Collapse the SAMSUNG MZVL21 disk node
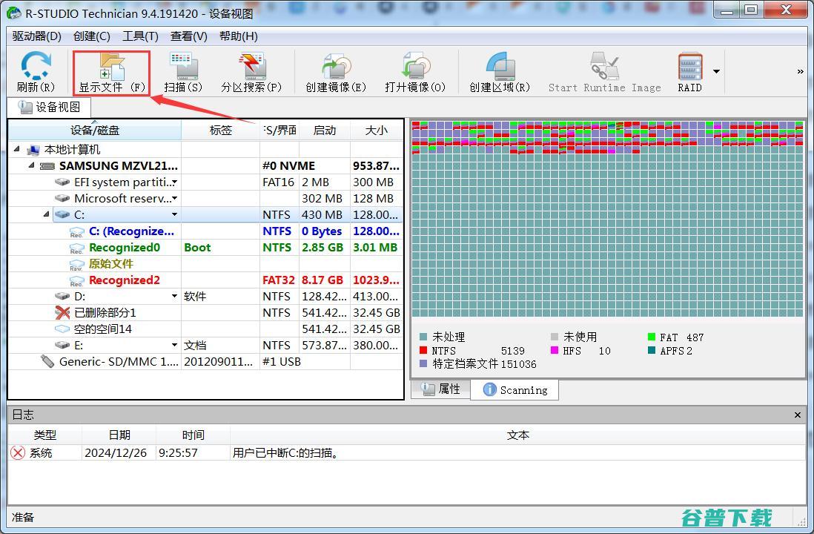The width and height of the screenshot is (814, 534). pos(30,165)
